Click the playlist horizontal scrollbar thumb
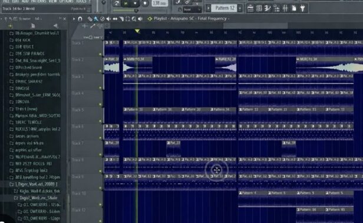This screenshot has width=363, height=223. [x=256, y=26]
